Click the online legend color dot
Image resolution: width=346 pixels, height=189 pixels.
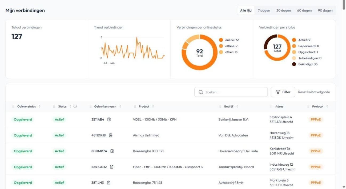pos(221,40)
